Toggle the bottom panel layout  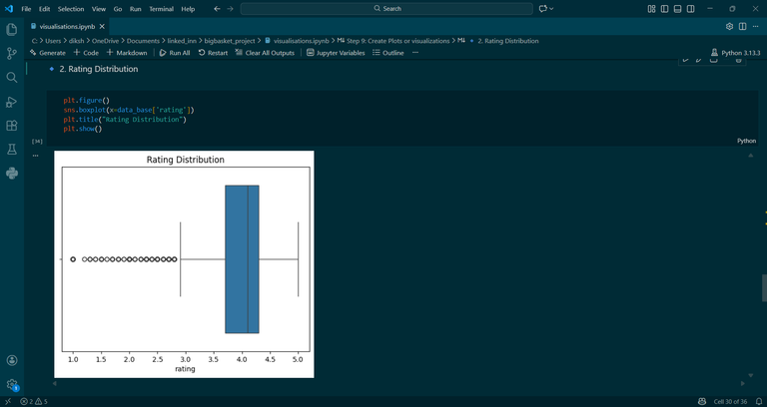coord(677,9)
